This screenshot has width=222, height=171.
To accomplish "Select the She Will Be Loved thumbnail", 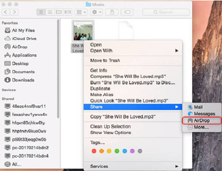I will pyautogui.click(x=83, y=31).
